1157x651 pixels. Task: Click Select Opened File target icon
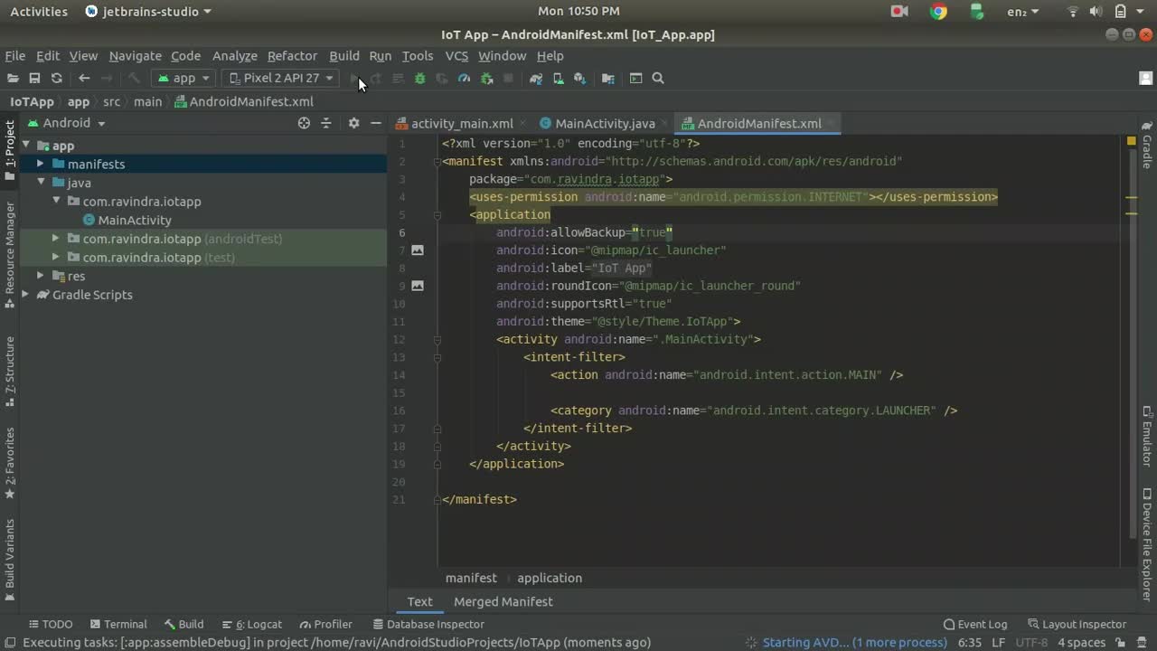[304, 123]
